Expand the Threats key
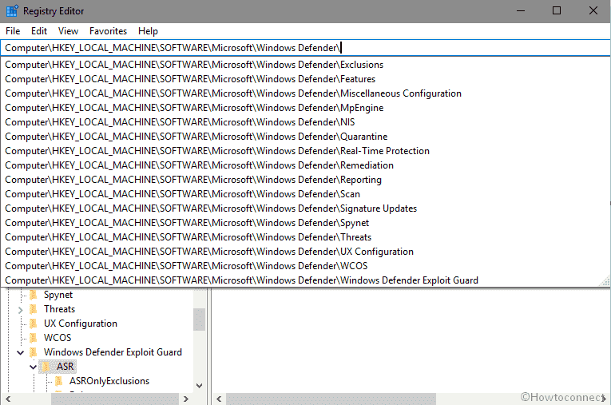This screenshot has width=611, height=405. tap(20, 310)
